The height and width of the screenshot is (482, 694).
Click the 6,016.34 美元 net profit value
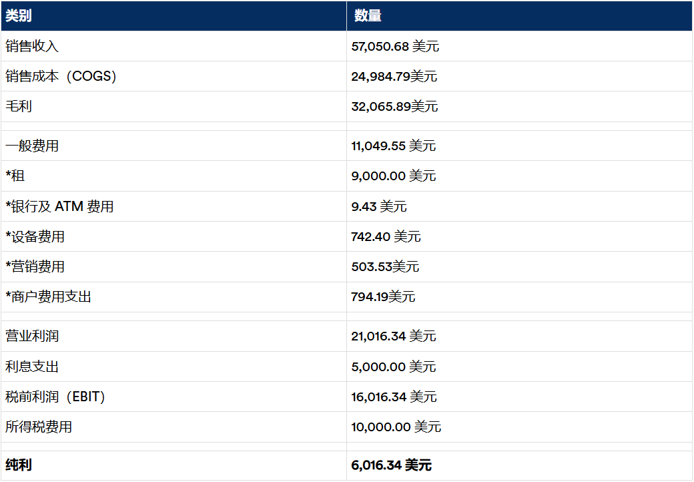pos(391,465)
